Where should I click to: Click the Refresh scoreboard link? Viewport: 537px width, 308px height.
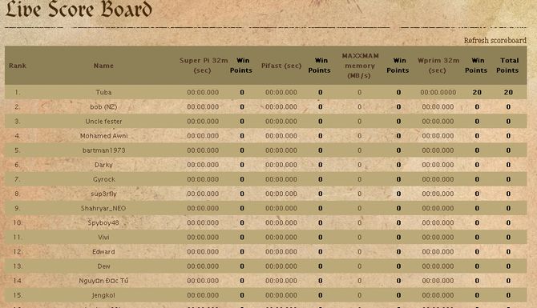[495, 40]
